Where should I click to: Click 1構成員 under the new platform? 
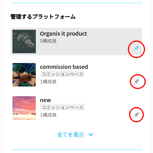(48, 115)
